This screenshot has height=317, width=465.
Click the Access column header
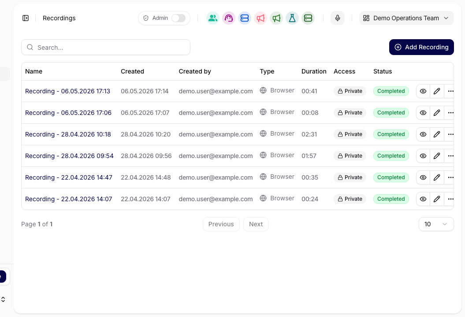344,71
